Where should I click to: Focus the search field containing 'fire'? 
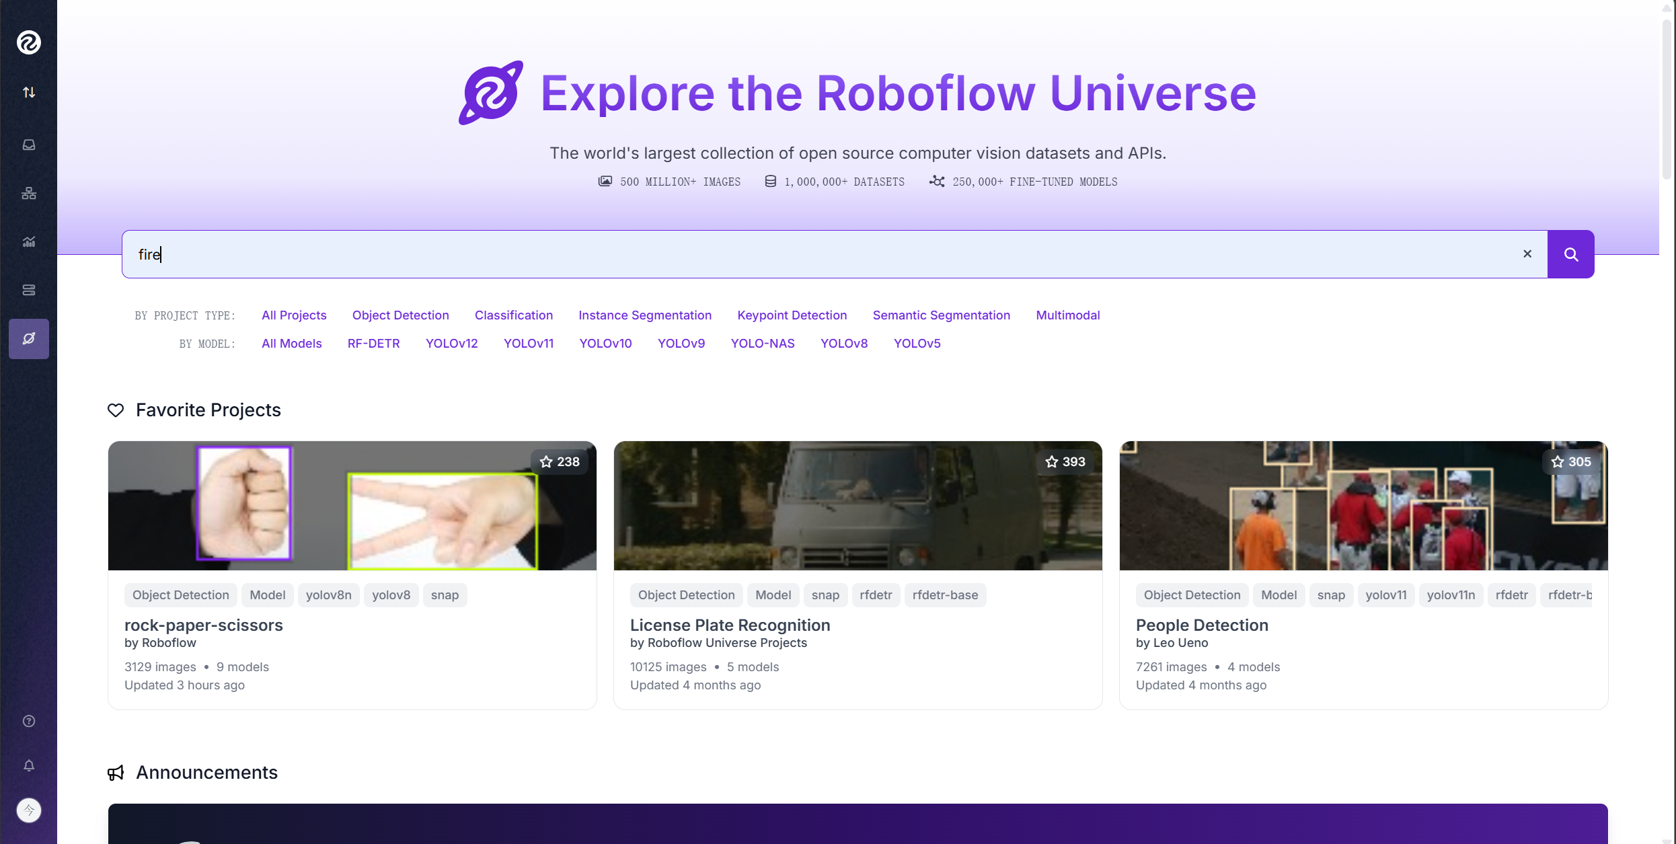[834, 254]
